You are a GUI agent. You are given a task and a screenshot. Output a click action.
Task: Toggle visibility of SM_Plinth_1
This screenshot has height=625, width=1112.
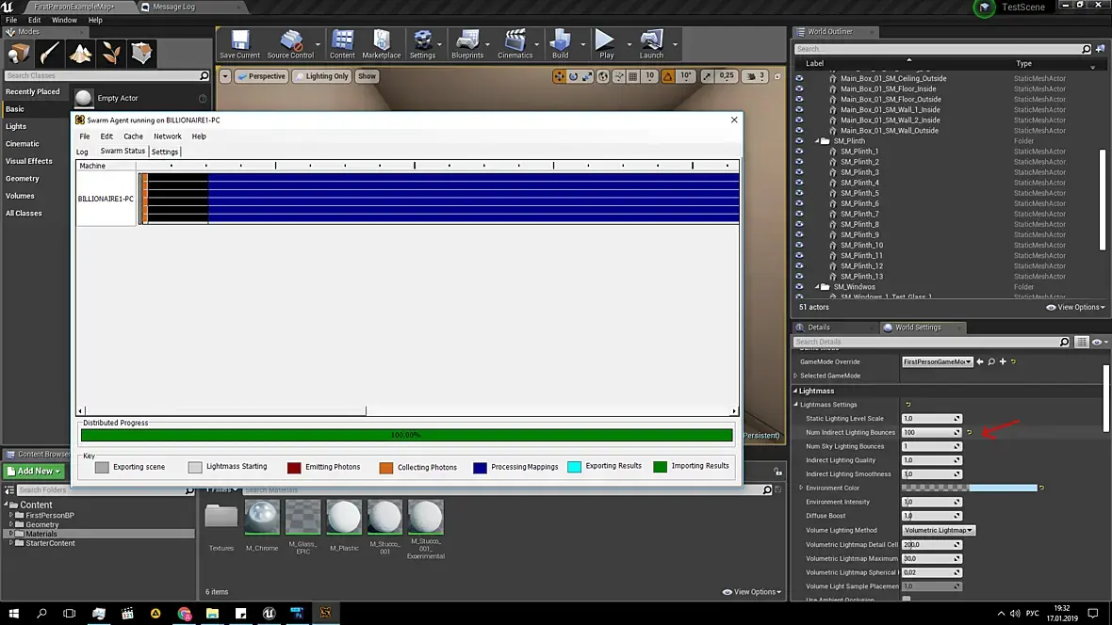point(799,151)
